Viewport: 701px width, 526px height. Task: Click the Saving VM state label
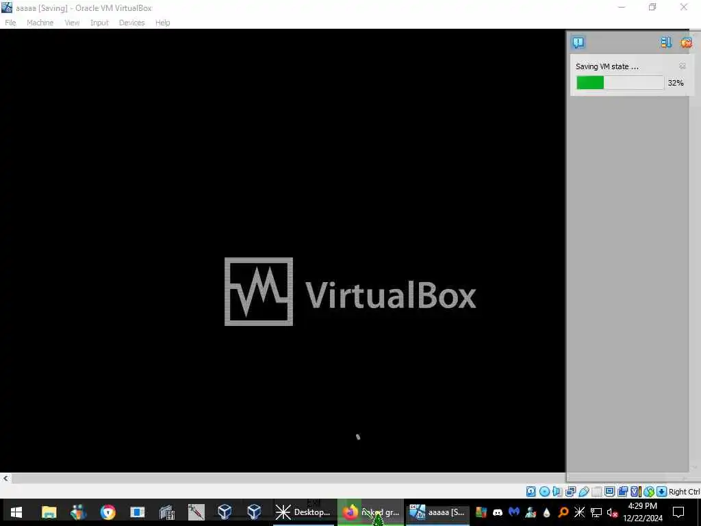point(607,66)
